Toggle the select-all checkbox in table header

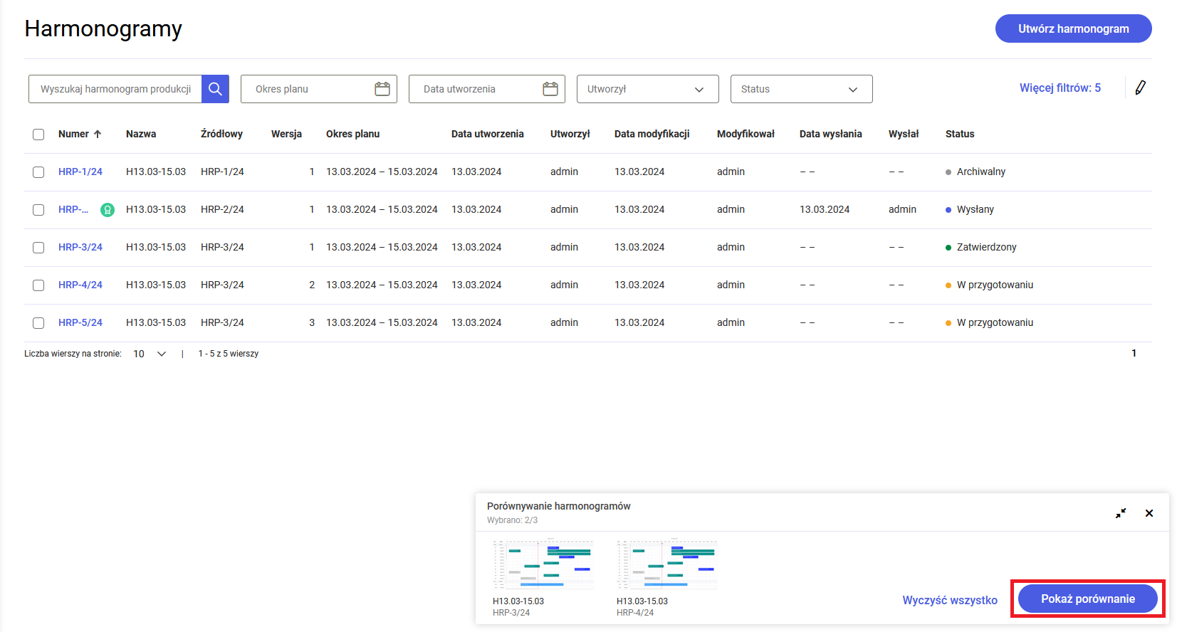(x=38, y=135)
